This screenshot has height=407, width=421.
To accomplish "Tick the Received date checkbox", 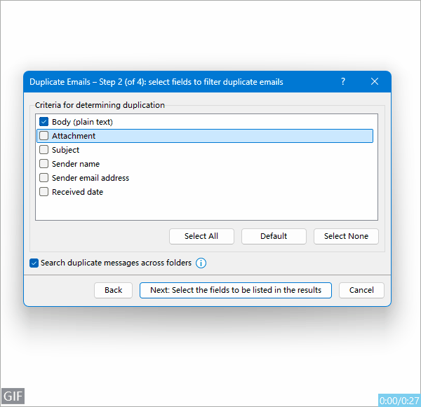I will click(44, 192).
